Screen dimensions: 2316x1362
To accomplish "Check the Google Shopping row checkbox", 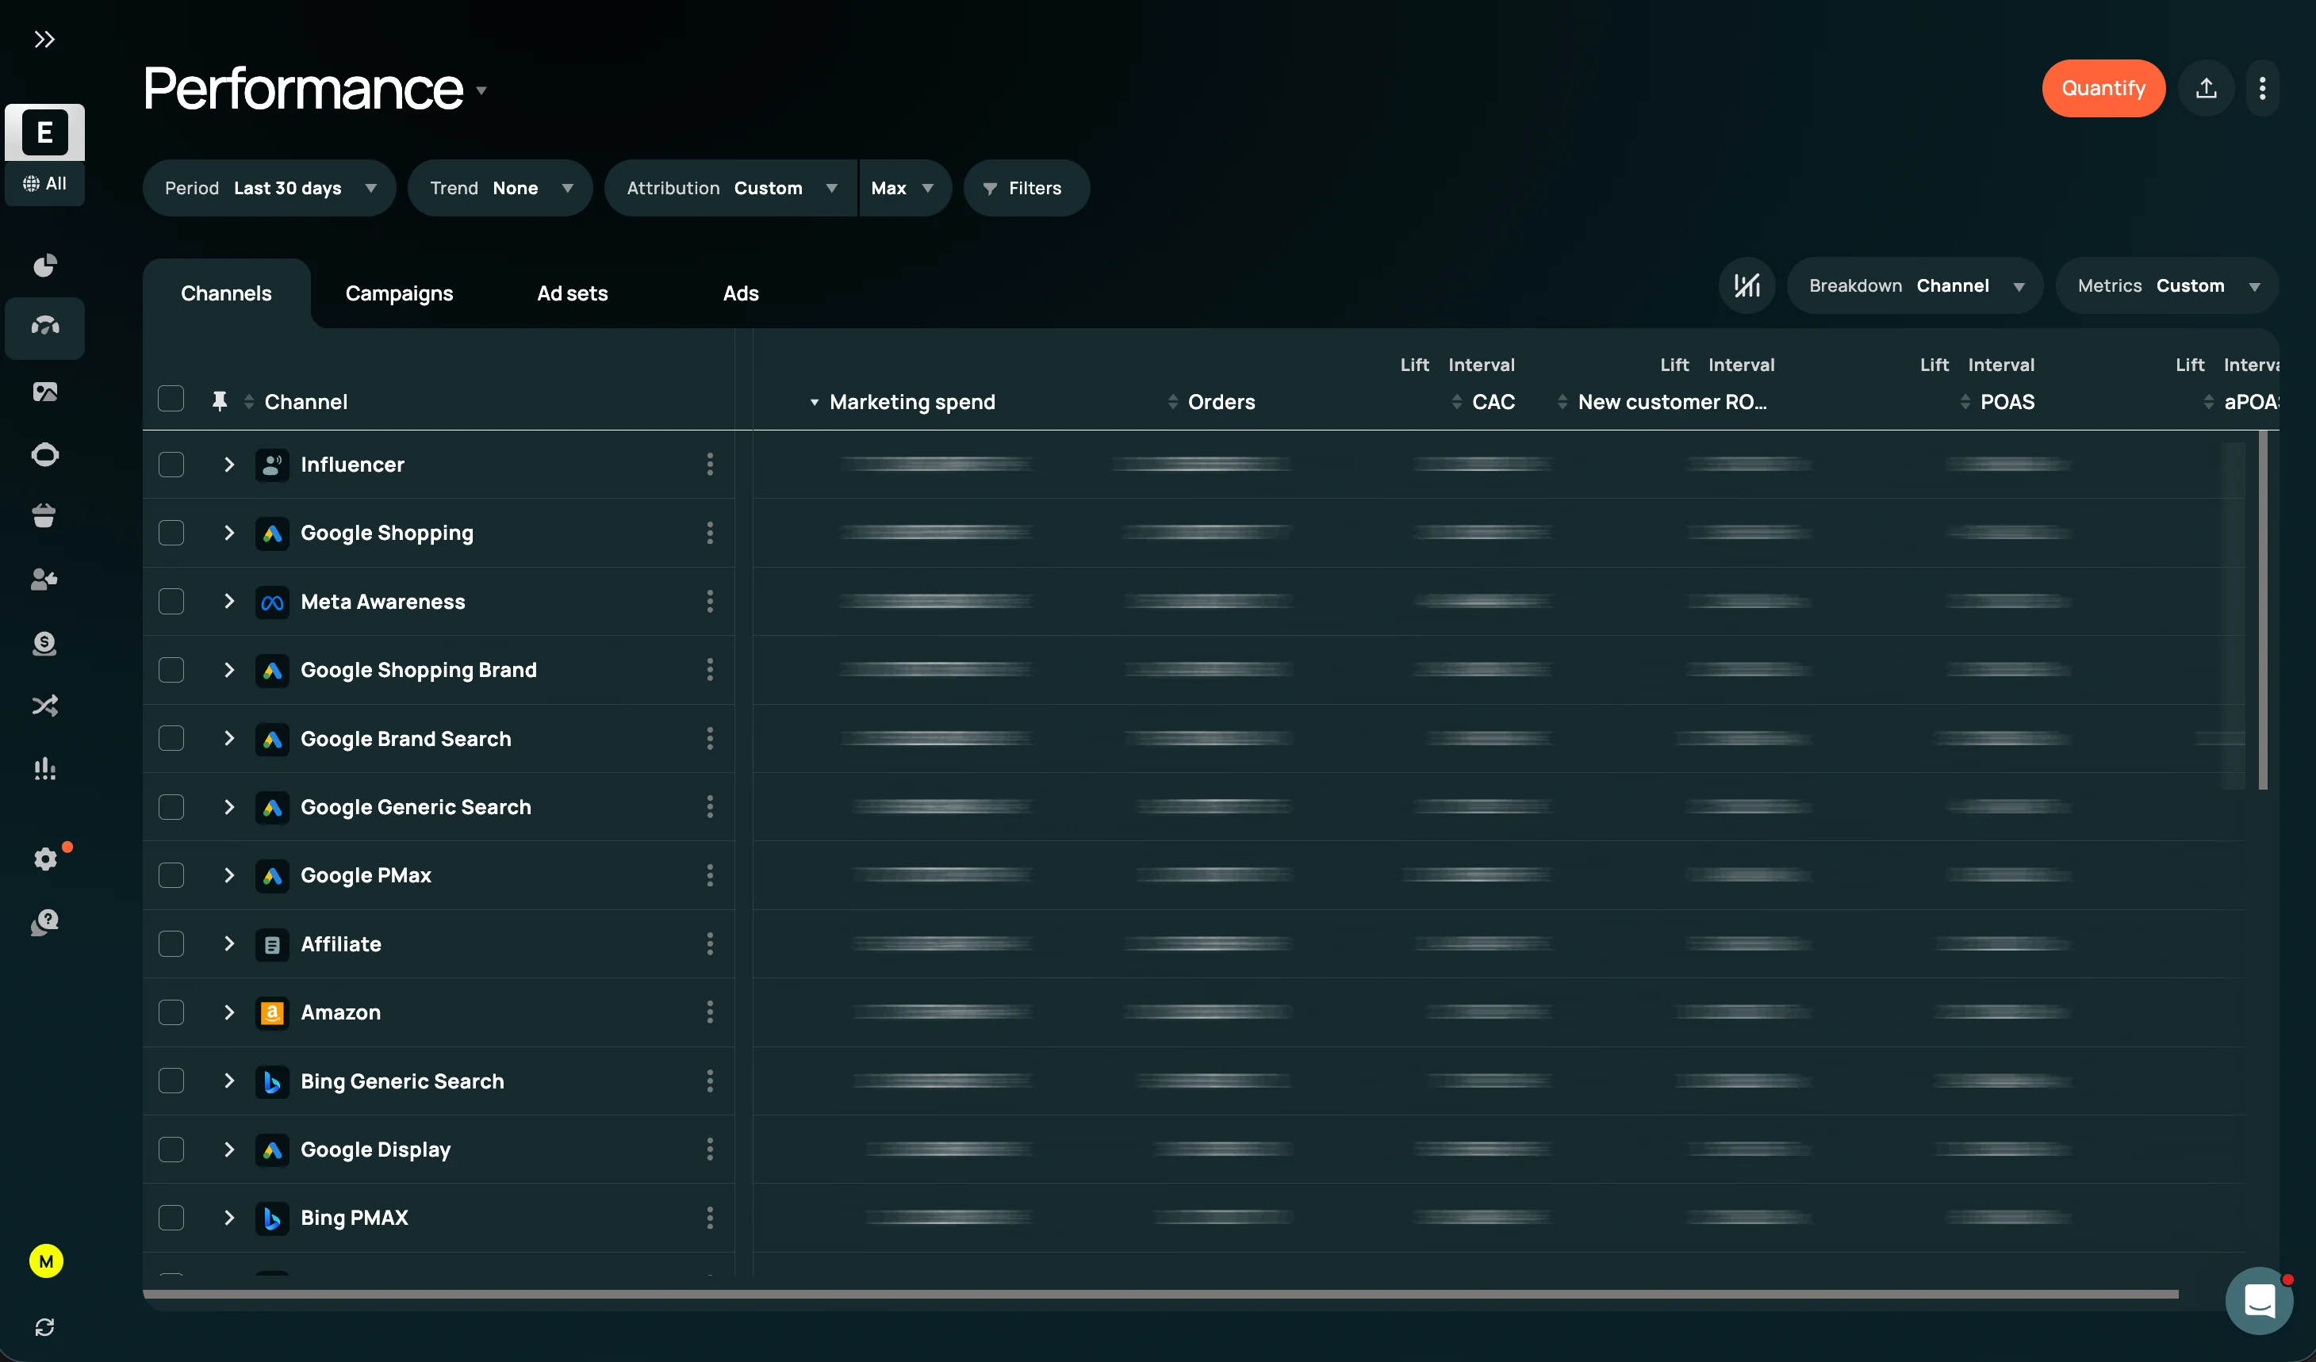I will tap(171, 533).
